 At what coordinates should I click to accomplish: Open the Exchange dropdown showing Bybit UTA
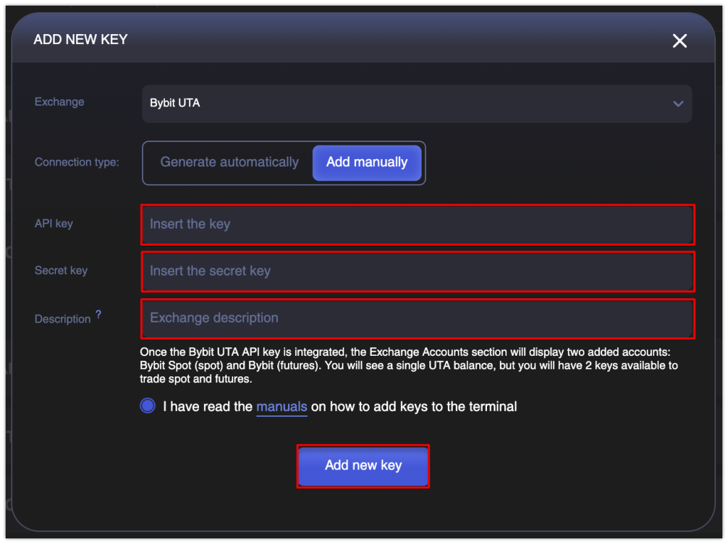pyautogui.click(x=417, y=104)
